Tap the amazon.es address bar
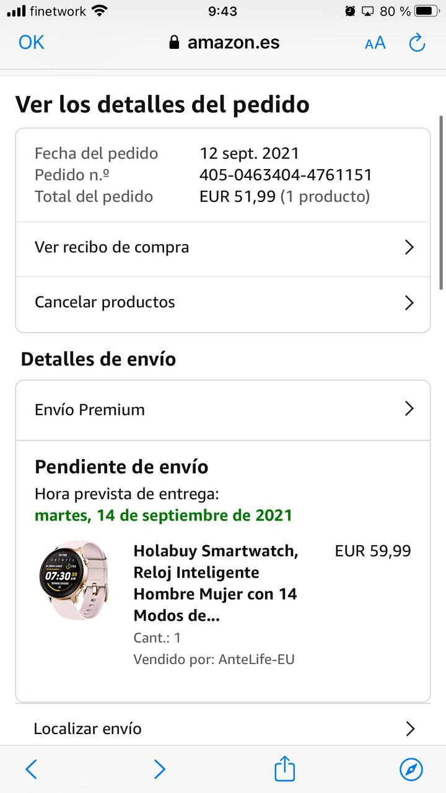Viewport: 446px width, 793px height. click(x=233, y=43)
